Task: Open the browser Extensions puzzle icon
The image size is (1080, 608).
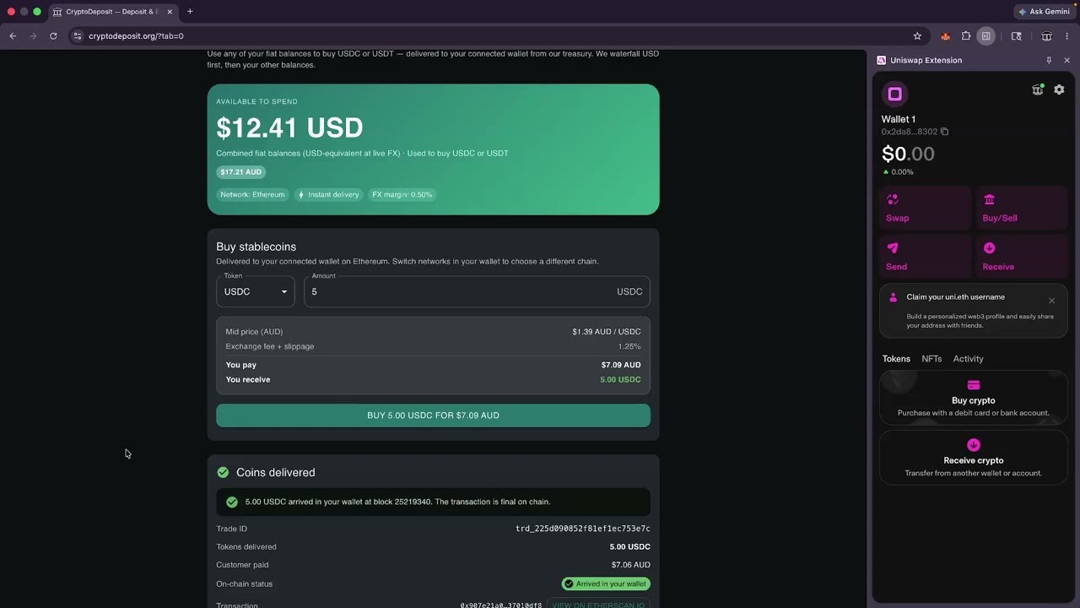Action: 966,36
